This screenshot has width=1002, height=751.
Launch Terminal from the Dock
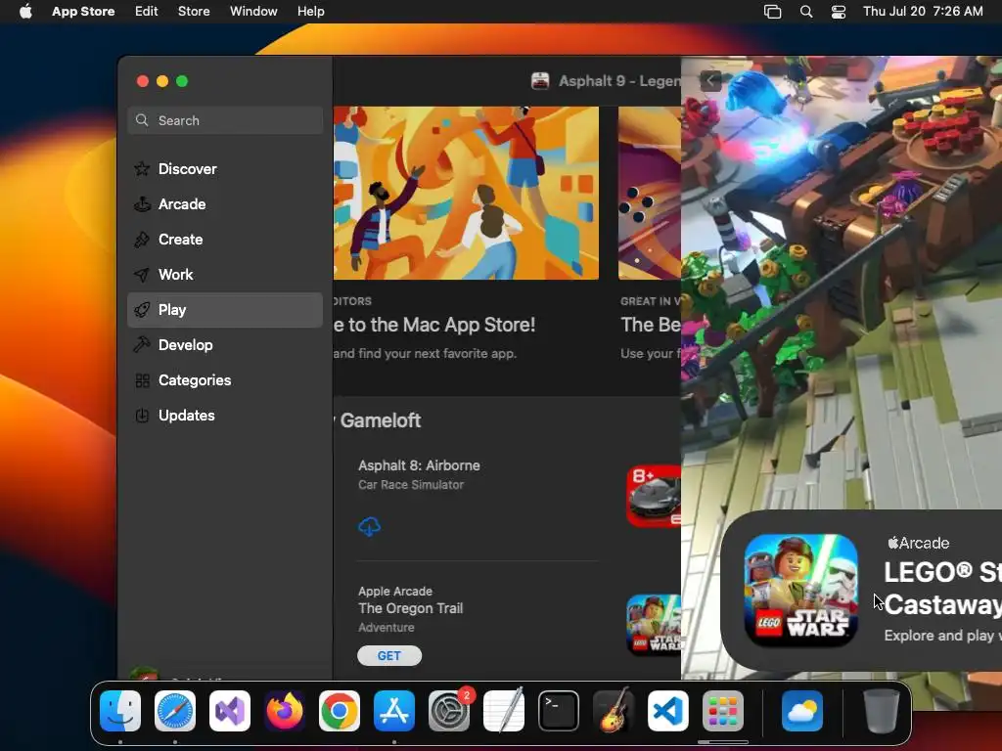[559, 711]
